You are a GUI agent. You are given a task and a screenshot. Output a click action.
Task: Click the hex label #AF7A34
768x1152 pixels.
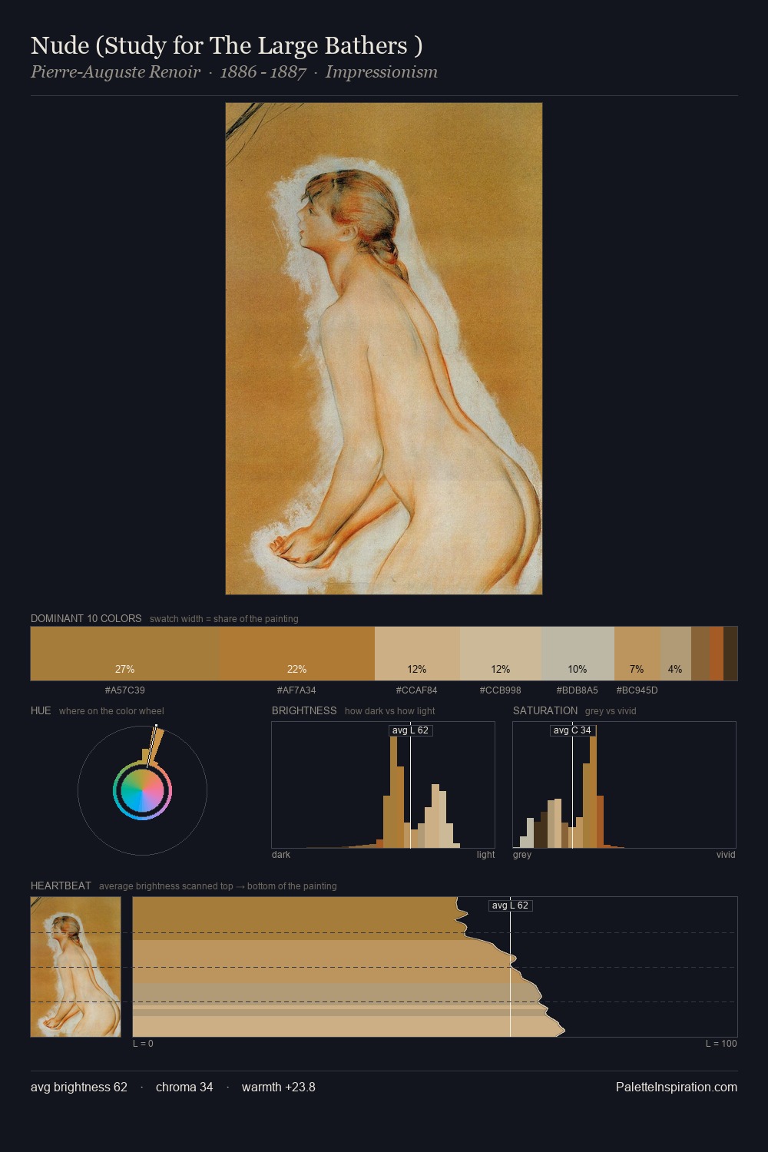tap(296, 690)
